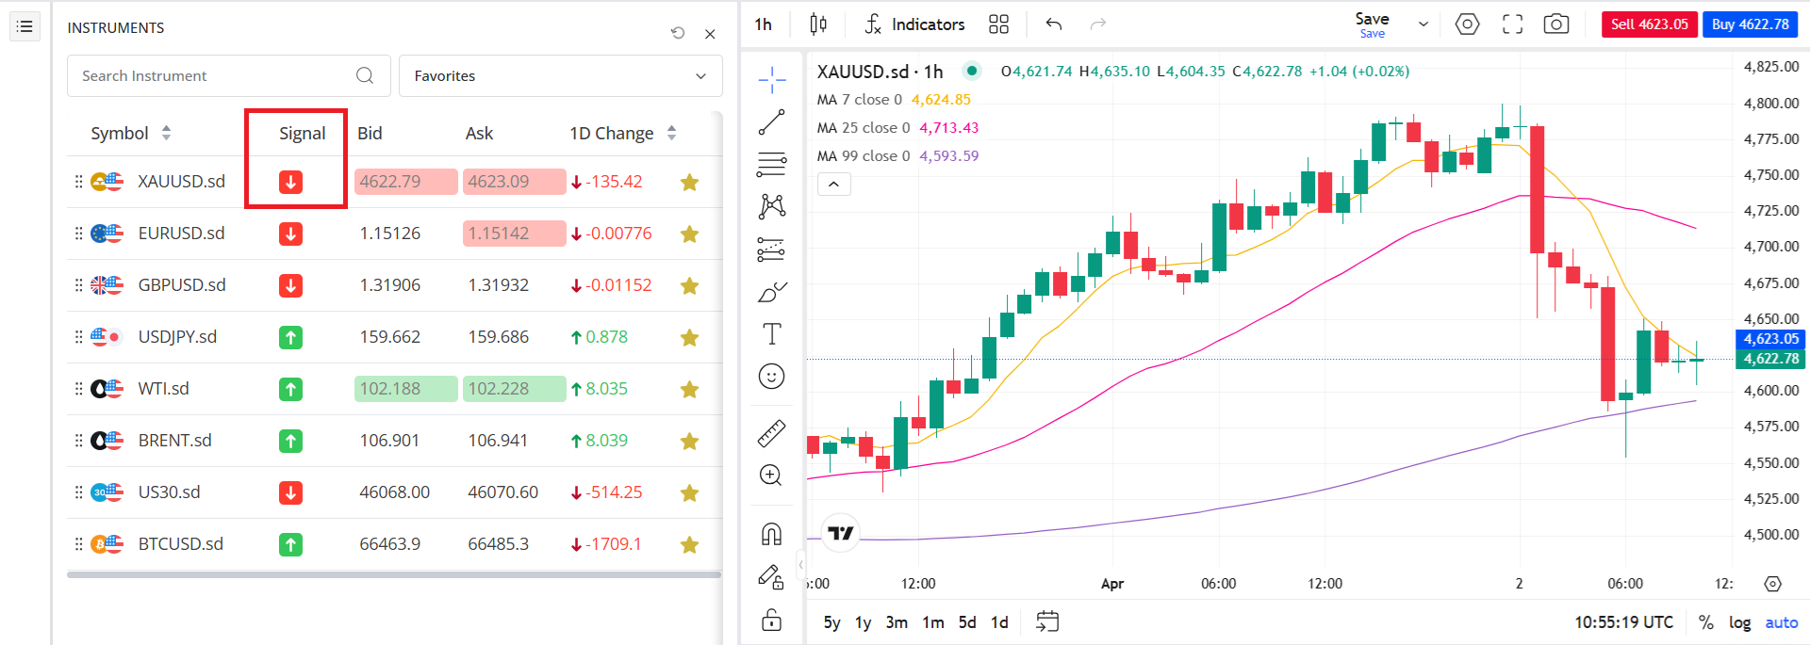The height and width of the screenshot is (645, 1810).
Task: Choose the pattern drawing tool
Action: pyautogui.click(x=772, y=206)
